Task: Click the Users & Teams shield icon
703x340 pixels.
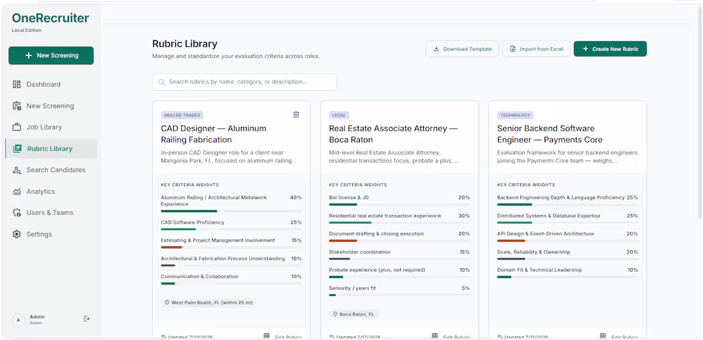Action: pyautogui.click(x=17, y=212)
